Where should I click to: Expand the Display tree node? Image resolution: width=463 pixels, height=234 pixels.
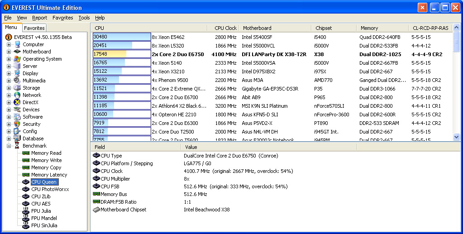click(9, 73)
